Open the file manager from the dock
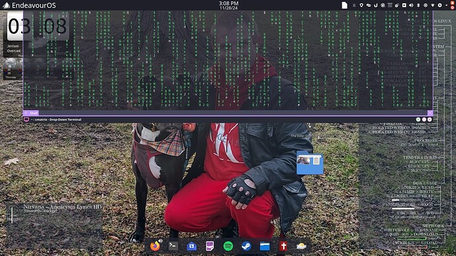 pos(264,246)
